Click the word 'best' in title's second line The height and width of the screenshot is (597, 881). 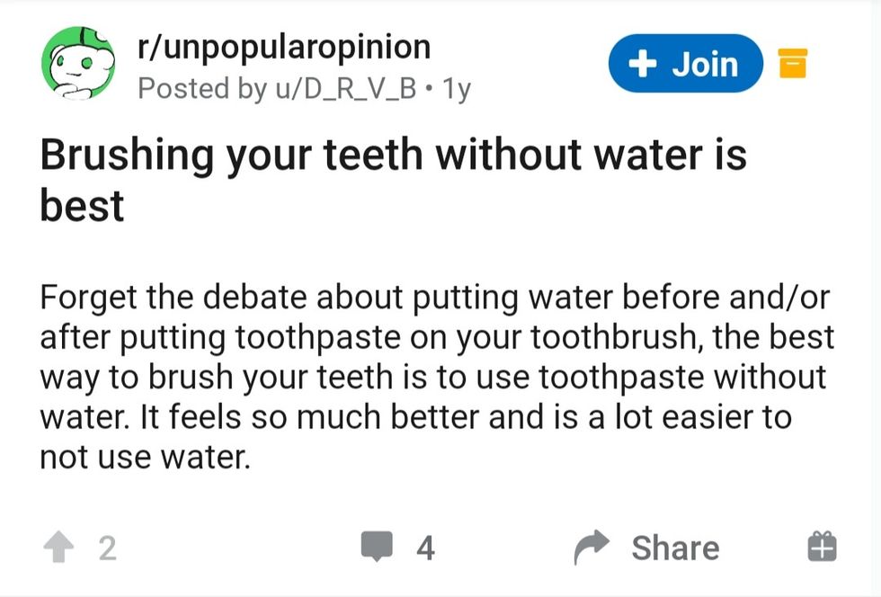82,206
